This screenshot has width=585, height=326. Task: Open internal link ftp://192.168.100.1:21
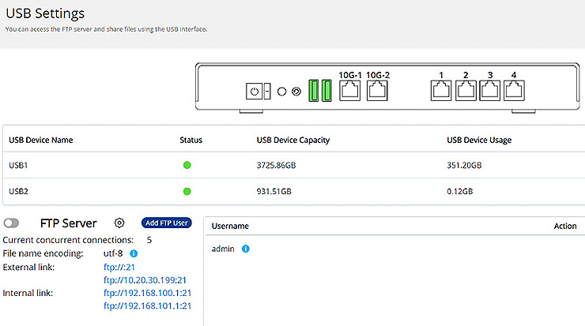click(147, 292)
